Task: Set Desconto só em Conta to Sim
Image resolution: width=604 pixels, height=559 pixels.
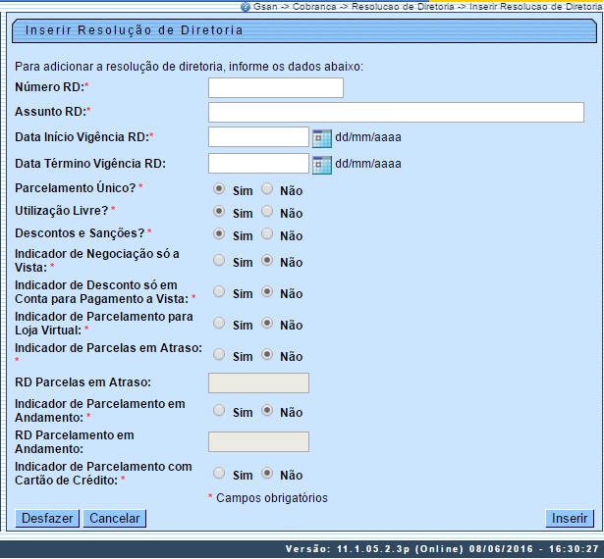Action: click(x=219, y=292)
